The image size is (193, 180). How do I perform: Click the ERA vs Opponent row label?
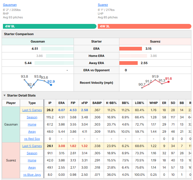(x=97, y=70)
